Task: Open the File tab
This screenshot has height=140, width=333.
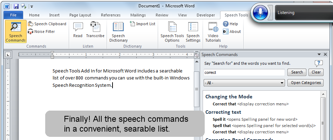Action: (x=13, y=15)
